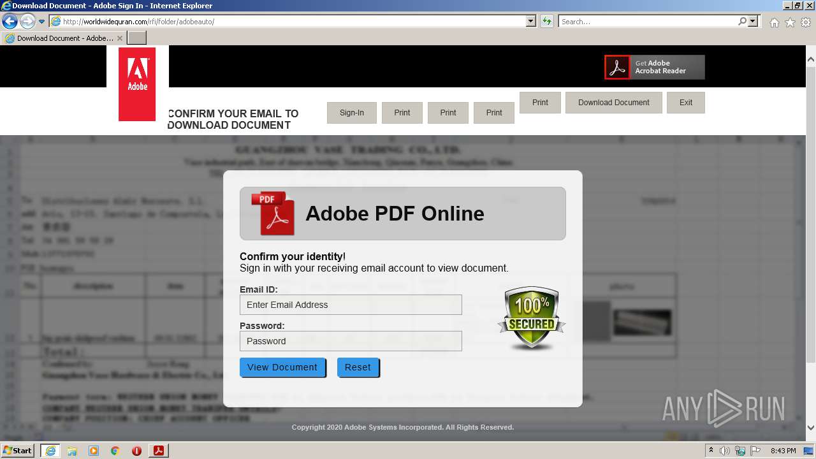
Task: Click the Action Center flag icon
Action: click(x=755, y=451)
